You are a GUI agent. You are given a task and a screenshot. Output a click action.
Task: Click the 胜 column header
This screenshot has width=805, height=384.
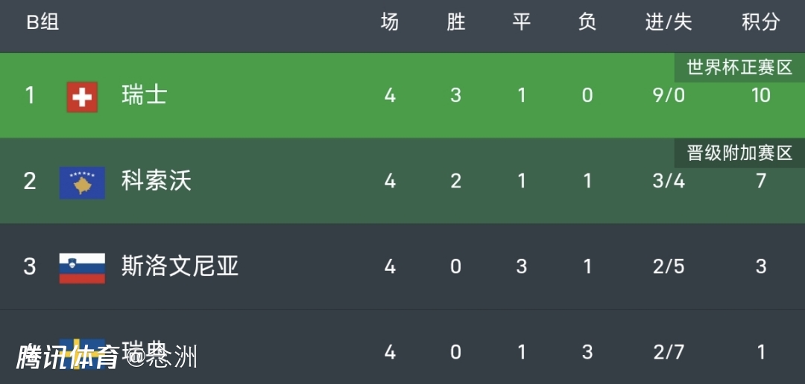coord(455,22)
